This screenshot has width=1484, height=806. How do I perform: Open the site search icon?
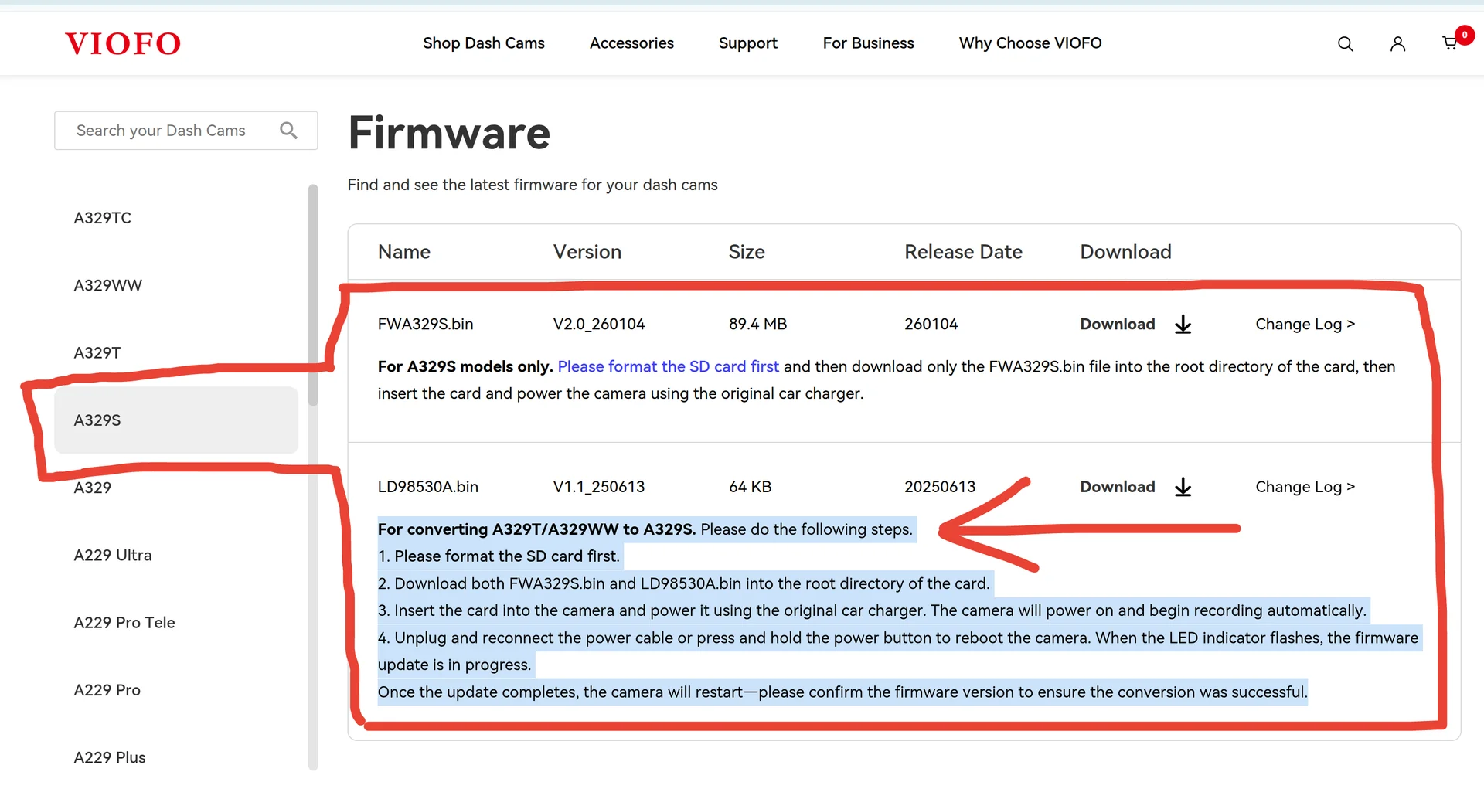(x=1346, y=44)
